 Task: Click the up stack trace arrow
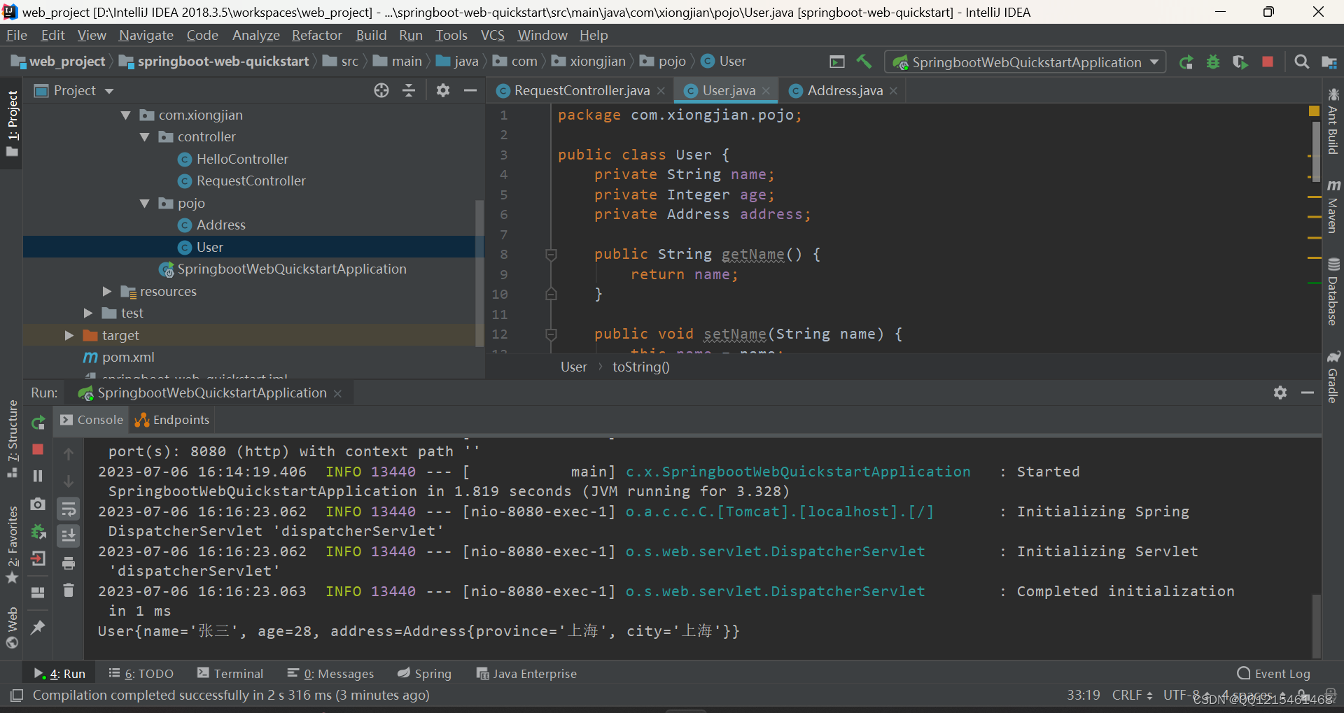69,454
